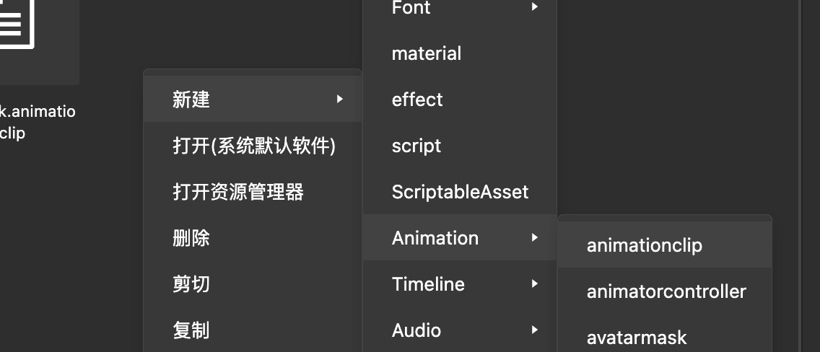Create a new material asset
This screenshot has width=820, height=352.
pyautogui.click(x=460, y=53)
